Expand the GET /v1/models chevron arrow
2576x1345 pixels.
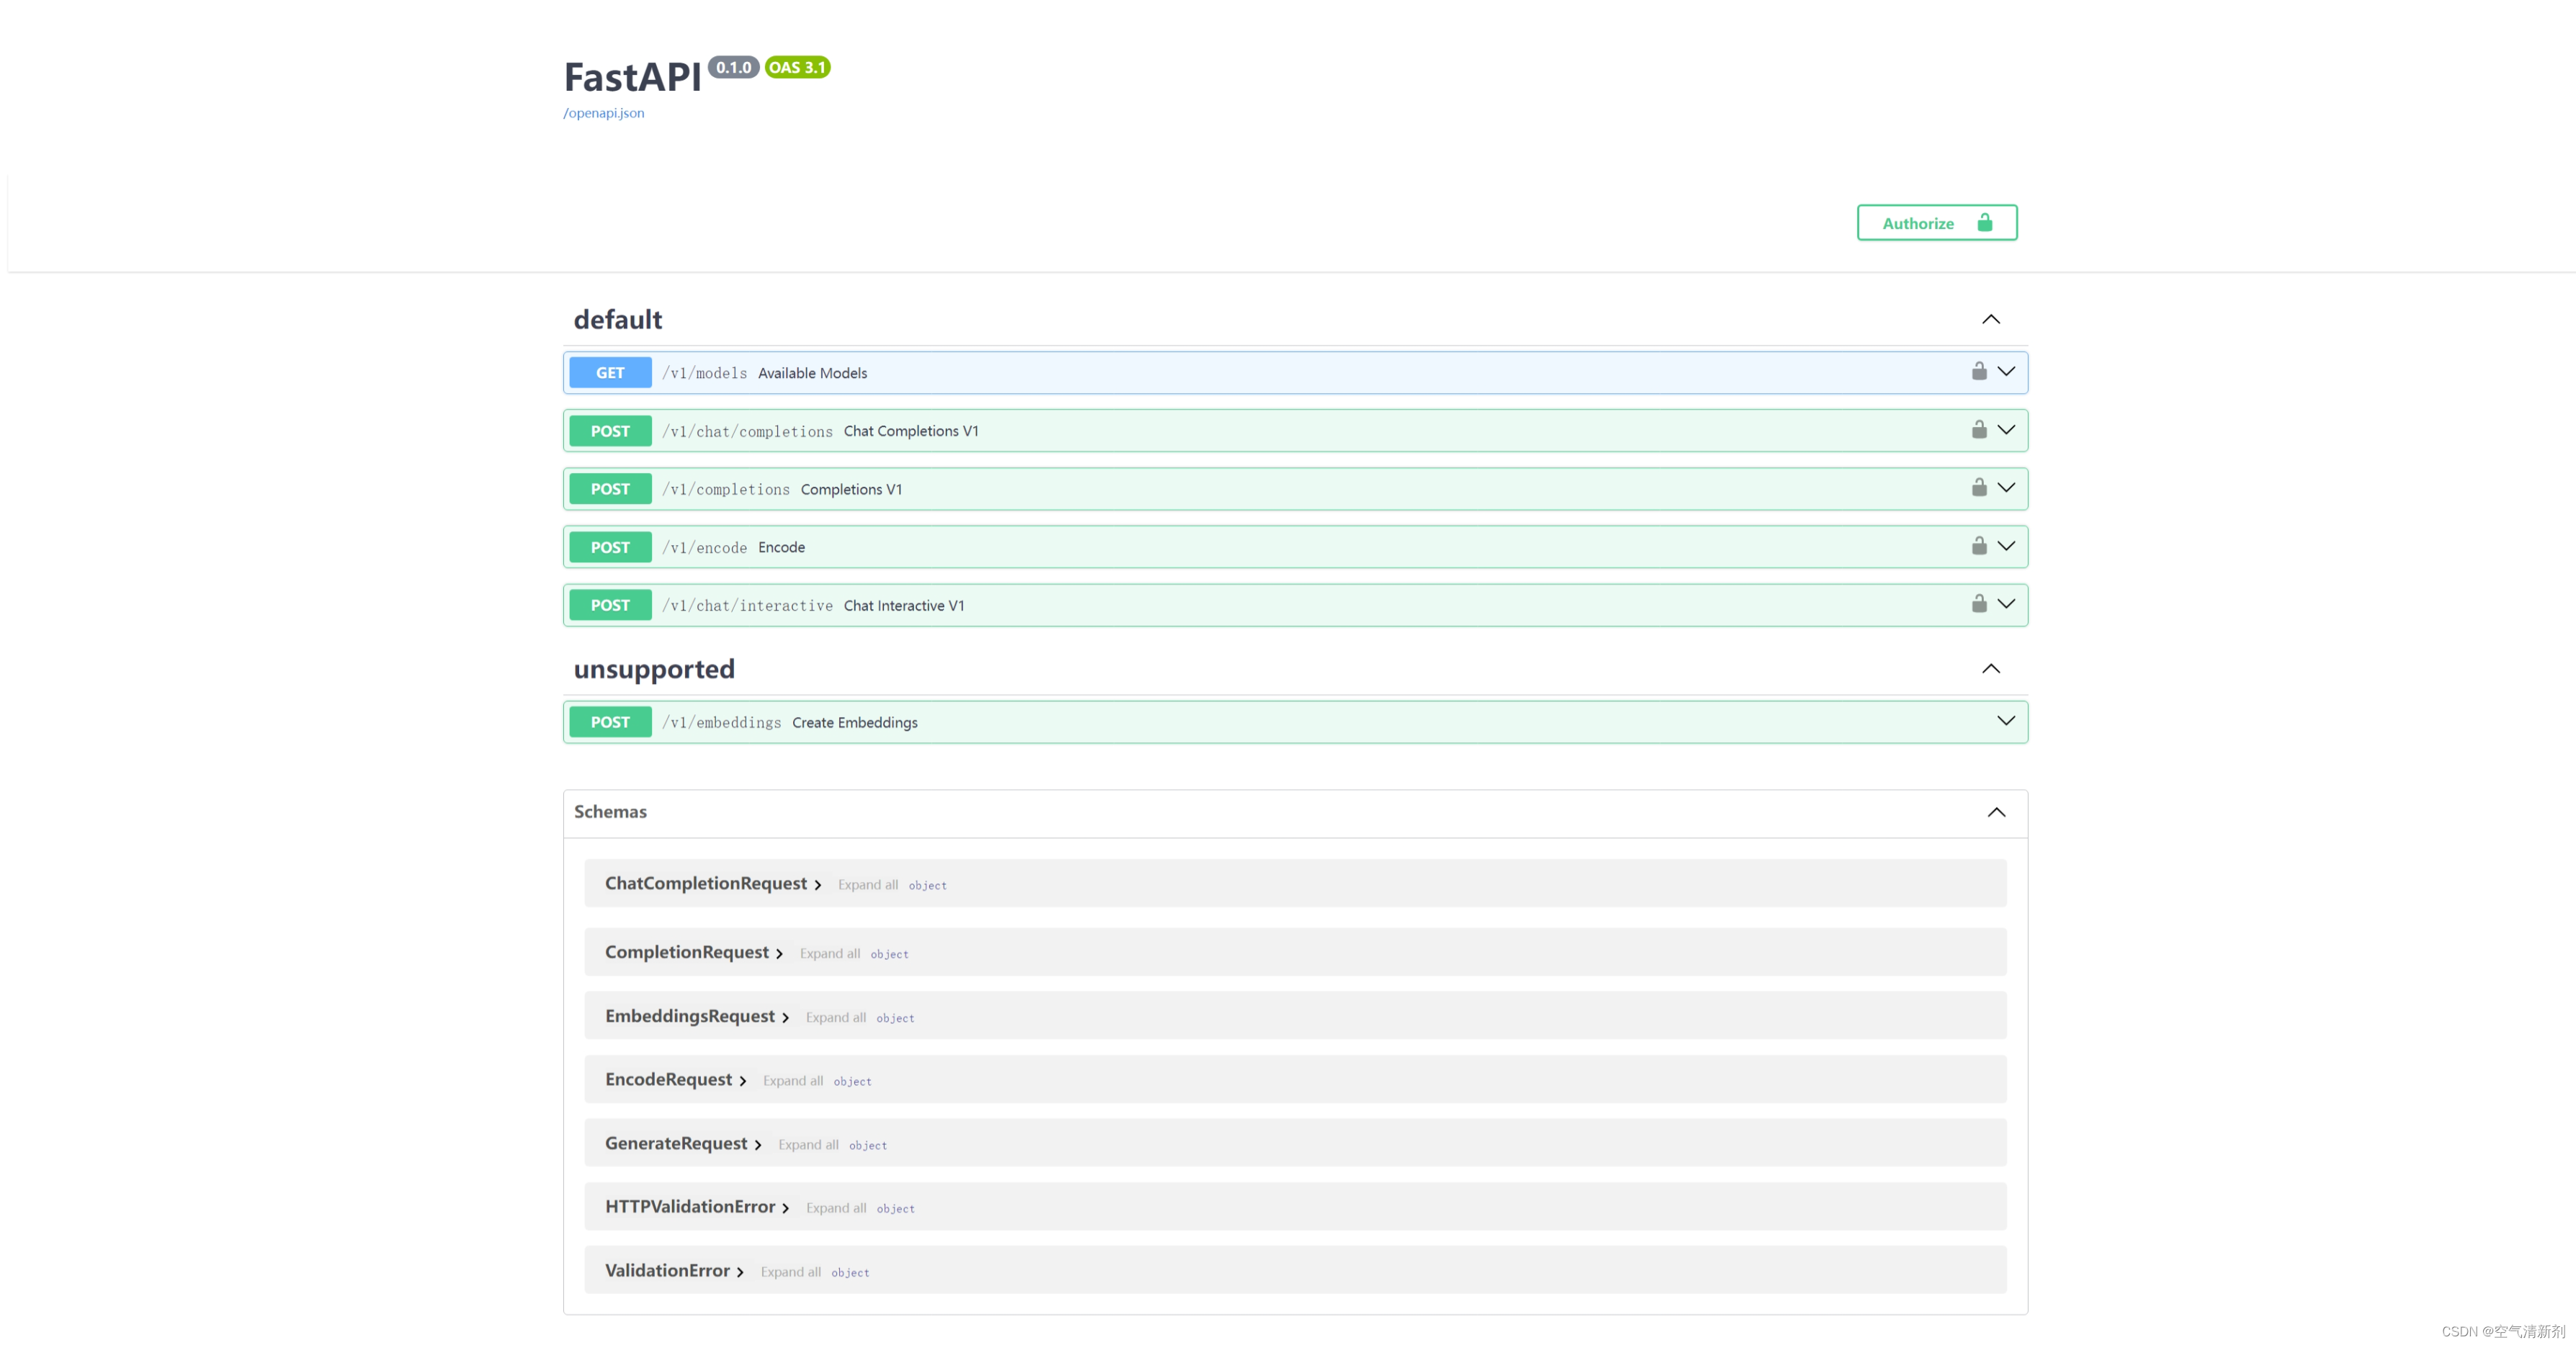click(x=2005, y=371)
